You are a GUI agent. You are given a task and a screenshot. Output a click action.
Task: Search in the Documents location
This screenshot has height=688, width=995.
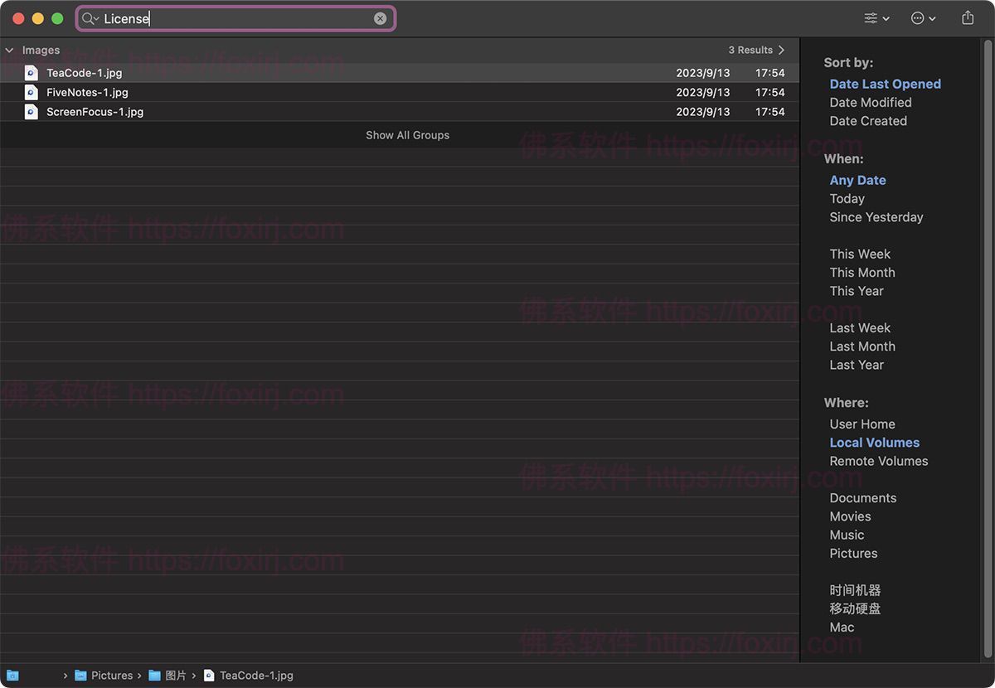tap(862, 498)
